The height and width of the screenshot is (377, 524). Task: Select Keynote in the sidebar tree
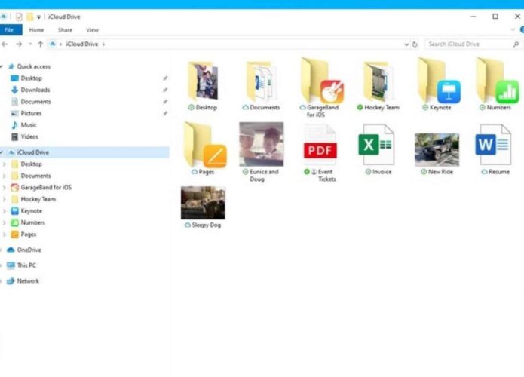tap(32, 211)
